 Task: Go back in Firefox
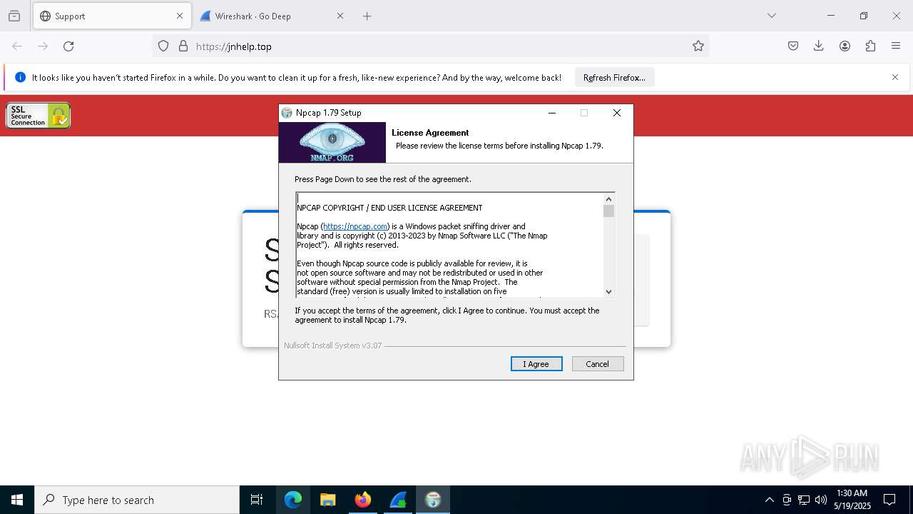click(17, 46)
